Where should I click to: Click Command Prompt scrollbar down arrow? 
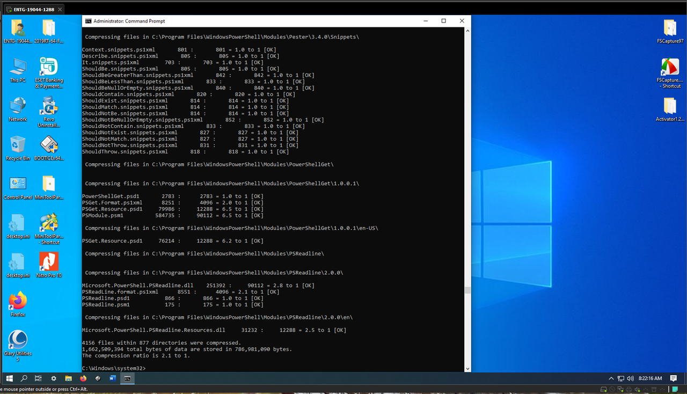click(467, 369)
